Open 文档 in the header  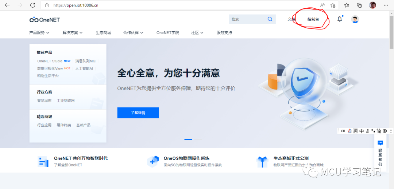291,19
